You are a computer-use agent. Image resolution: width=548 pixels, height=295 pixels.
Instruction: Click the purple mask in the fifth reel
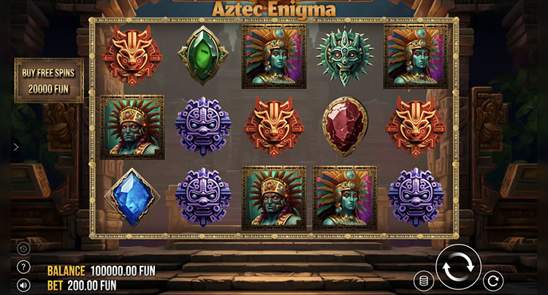416,198
